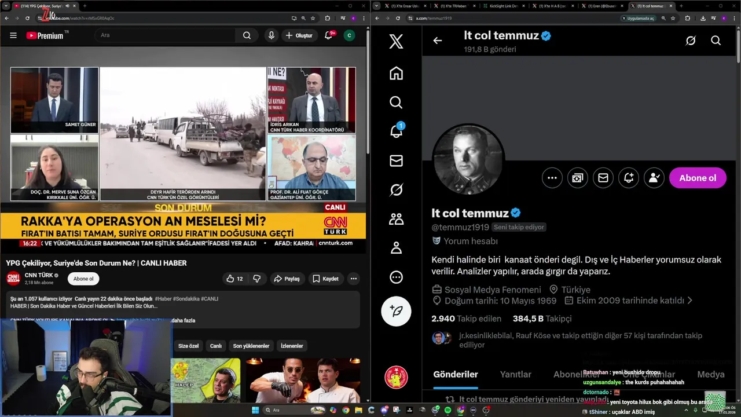Image resolution: width=741 pixels, height=417 pixels.
Task: Select Size özel filter chip
Action: pos(188,346)
